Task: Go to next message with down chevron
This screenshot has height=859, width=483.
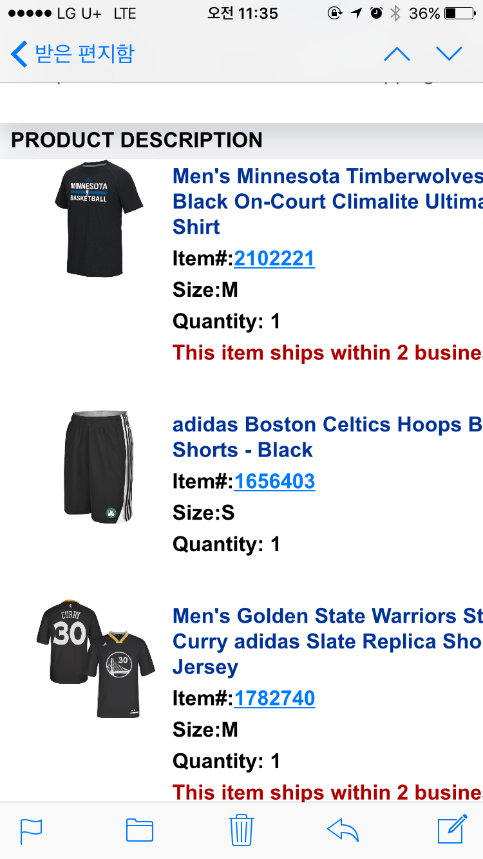Action: (x=449, y=53)
